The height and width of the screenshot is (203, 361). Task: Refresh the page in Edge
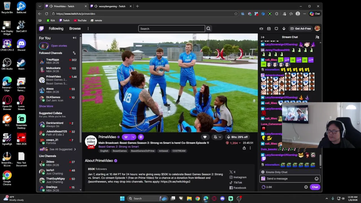pyautogui.click(x=47, y=14)
